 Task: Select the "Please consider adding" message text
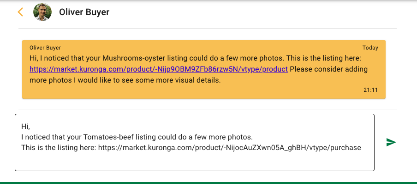(329, 69)
